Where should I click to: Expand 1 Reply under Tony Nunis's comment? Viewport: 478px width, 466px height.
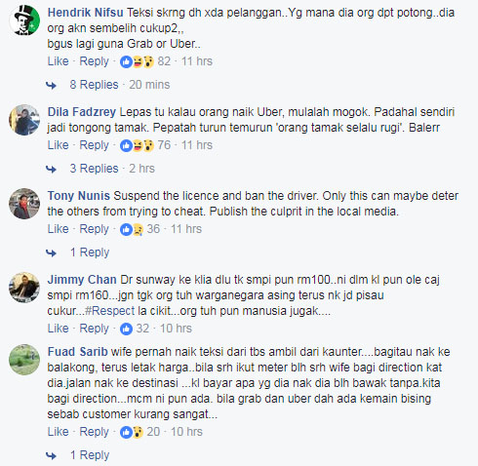(90, 252)
